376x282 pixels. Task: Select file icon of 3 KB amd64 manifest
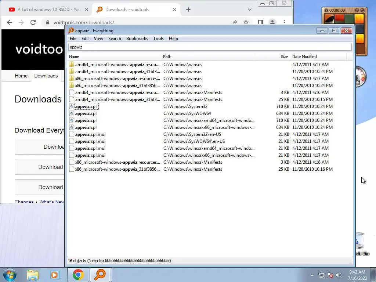click(x=72, y=92)
